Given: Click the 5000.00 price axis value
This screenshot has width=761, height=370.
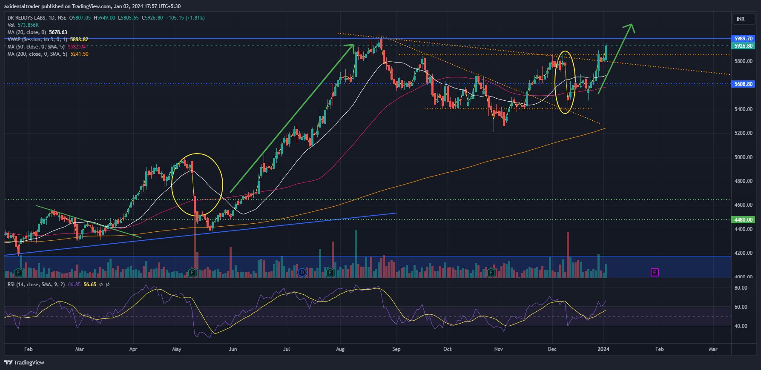Looking at the screenshot, I should pos(743,157).
